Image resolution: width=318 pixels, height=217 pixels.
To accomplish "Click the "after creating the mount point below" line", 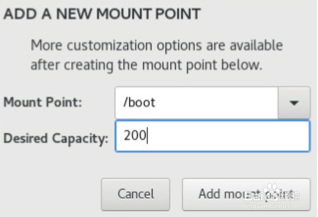I will (x=147, y=65).
